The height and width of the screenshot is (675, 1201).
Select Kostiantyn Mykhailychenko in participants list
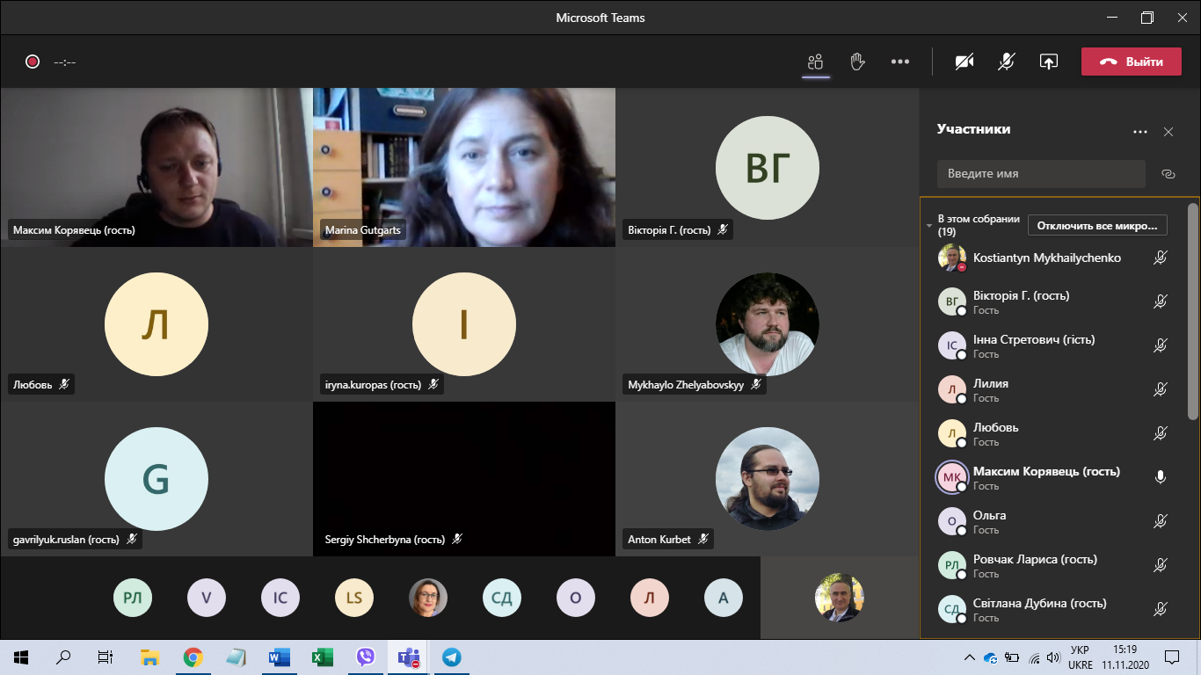pos(1053,258)
